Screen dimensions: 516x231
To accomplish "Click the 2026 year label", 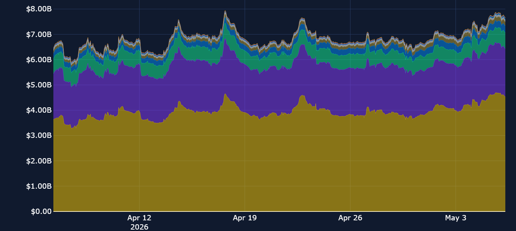I will point(139,227).
